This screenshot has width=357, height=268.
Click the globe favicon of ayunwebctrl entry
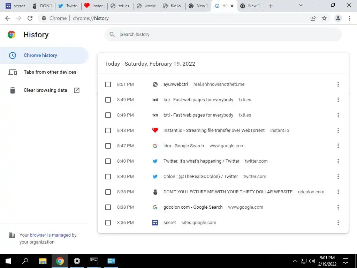[x=155, y=84]
